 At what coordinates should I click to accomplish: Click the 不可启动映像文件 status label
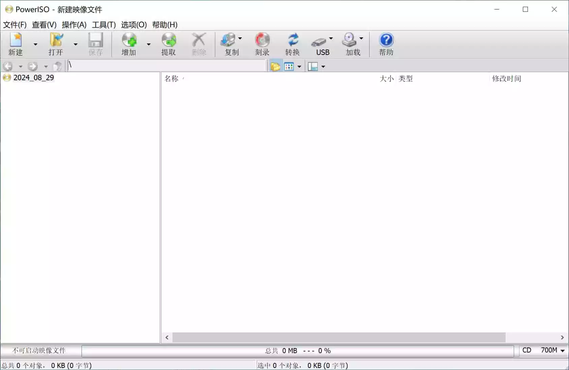(39, 350)
